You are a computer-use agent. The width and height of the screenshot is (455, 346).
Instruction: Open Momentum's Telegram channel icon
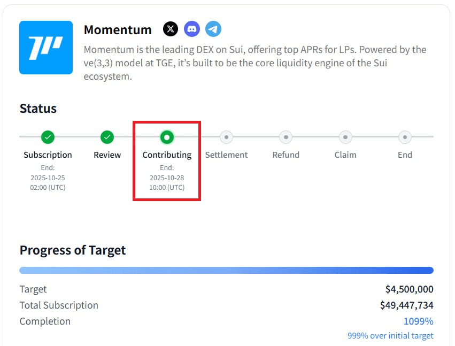pos(213,29)
